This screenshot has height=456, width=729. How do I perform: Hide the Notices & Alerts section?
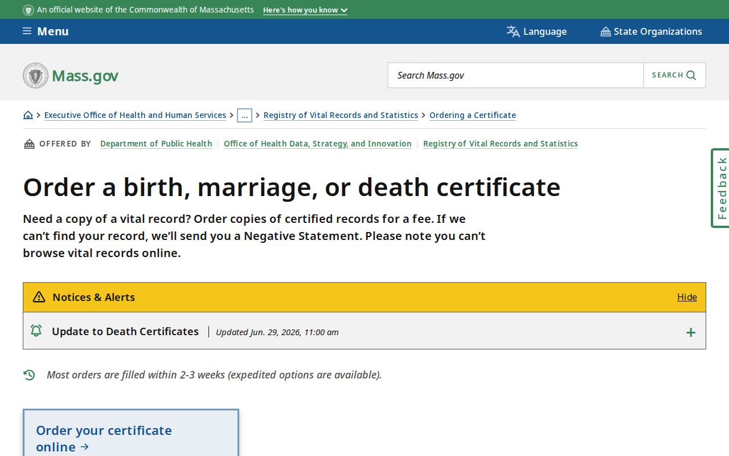(687, 297)
